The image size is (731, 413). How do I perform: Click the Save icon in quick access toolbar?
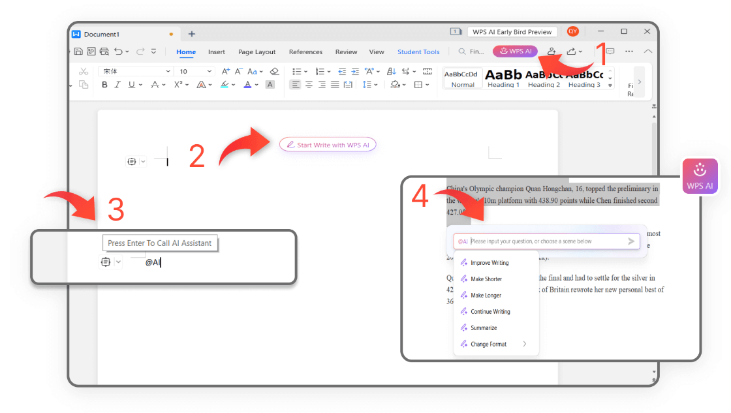tap(78, 52)
